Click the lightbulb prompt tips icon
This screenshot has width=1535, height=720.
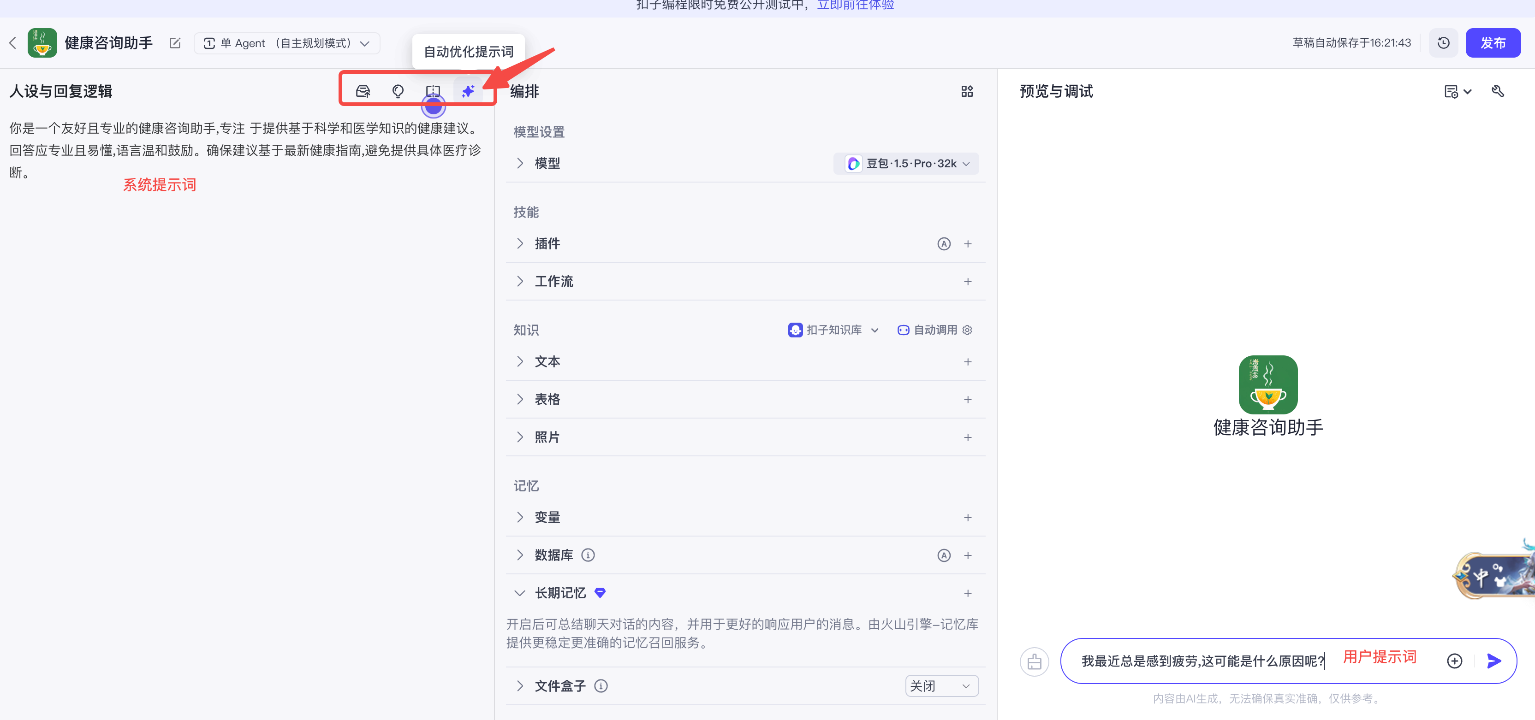coord(398,91)
